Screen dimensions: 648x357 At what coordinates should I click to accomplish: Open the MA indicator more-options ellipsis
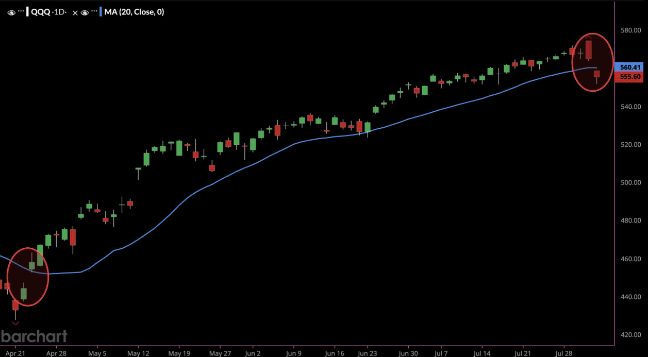coord(94,12)
